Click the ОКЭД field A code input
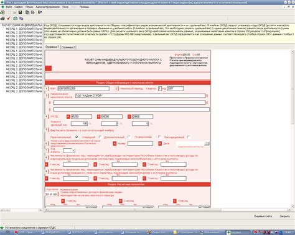 point(82,117)
